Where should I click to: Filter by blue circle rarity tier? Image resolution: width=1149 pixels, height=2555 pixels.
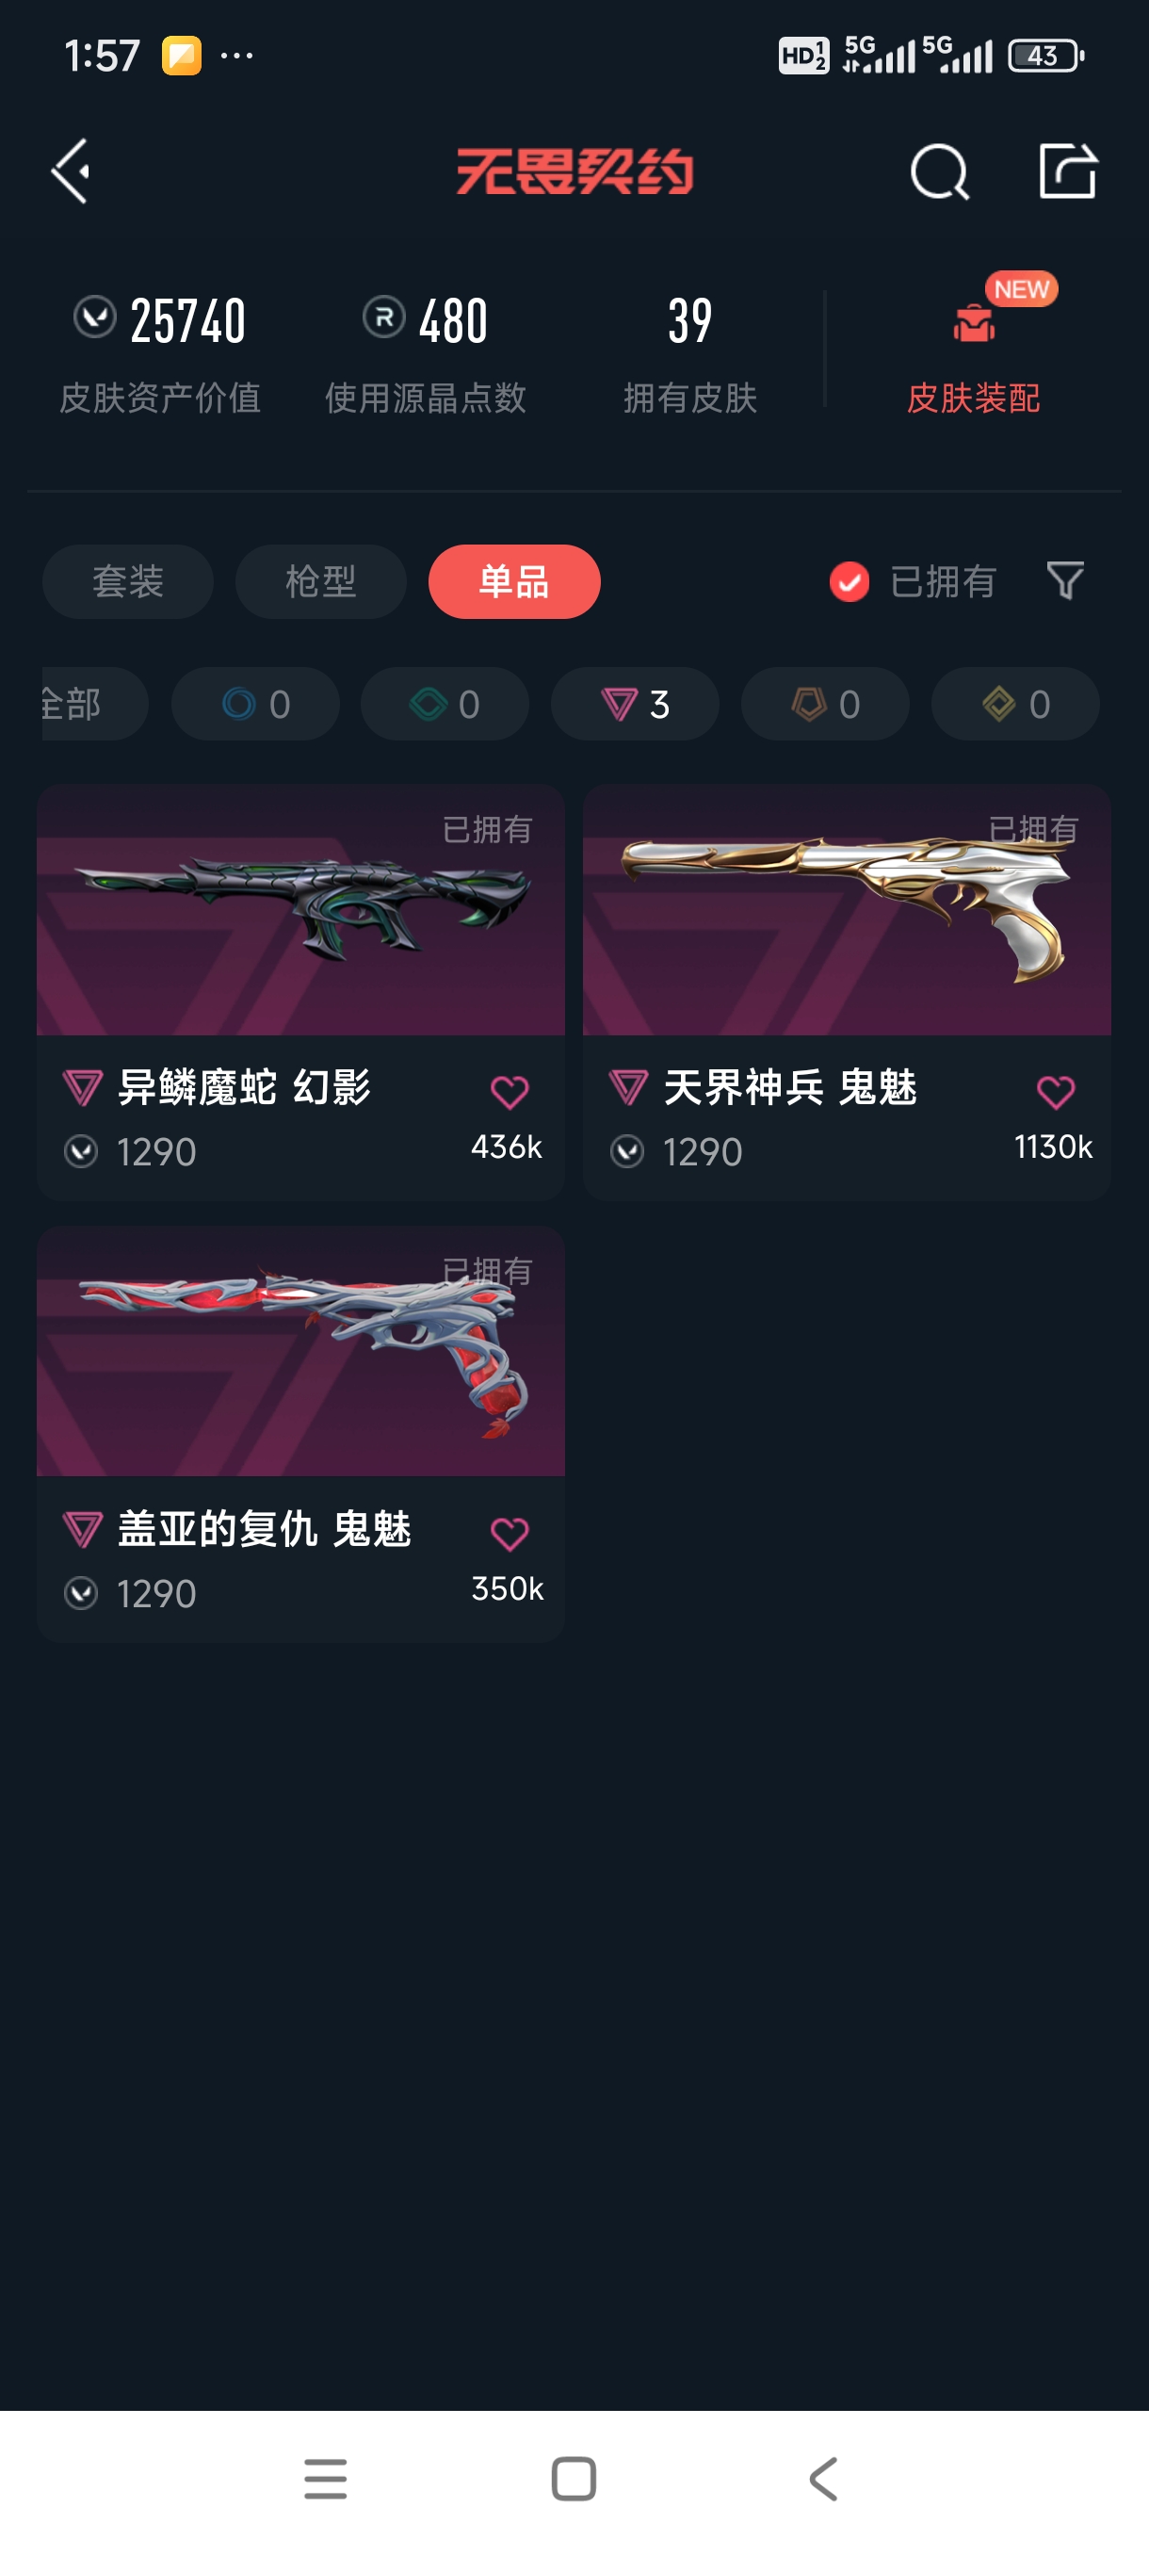click(255, 703)
